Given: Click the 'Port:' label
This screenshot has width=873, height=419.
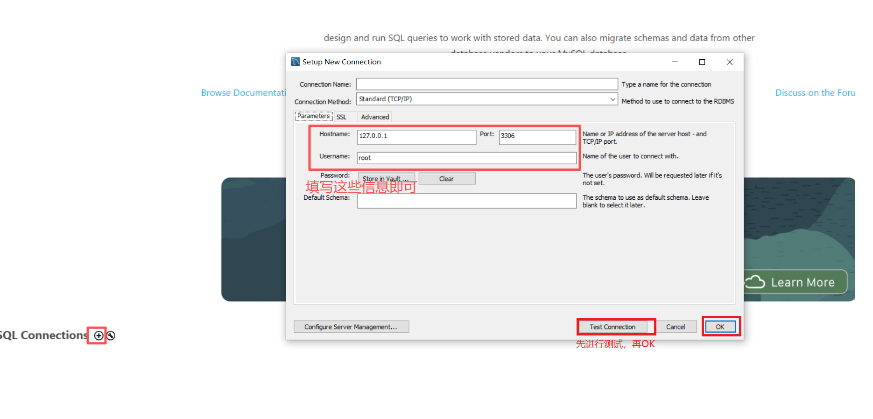Looking at the screenshot, I should pos(486,134).
